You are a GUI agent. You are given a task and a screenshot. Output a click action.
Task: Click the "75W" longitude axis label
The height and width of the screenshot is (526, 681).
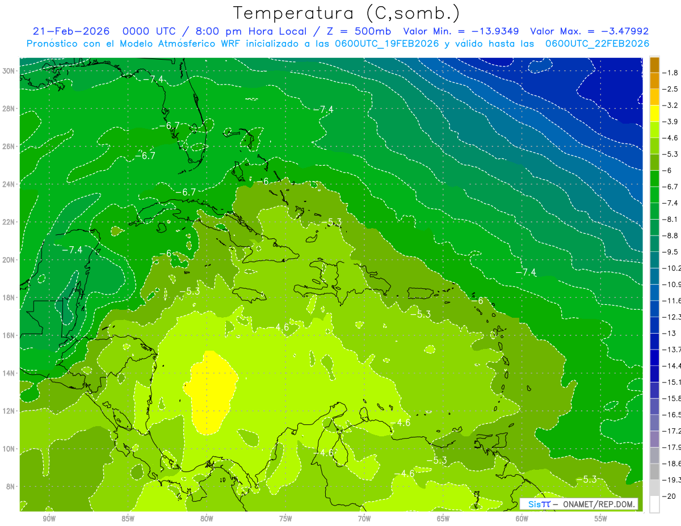(x=285, y=519)
